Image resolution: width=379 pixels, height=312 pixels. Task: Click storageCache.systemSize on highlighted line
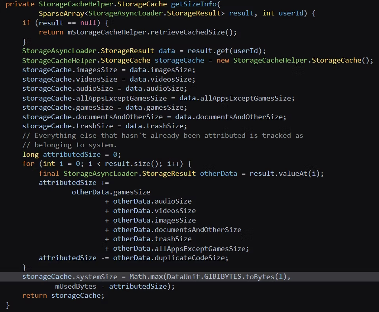(70, 276)
